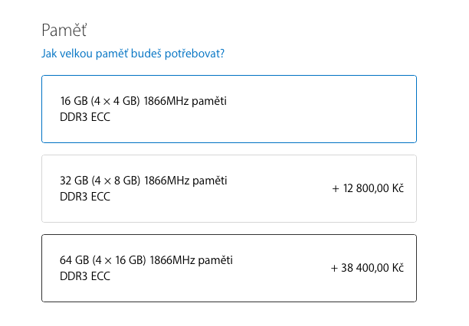Image resolution: width=469 pixels, height=326 pixels.
Task: Choose the 32 GB (4 × 8 GB) memory option
Action: point(228,188)
